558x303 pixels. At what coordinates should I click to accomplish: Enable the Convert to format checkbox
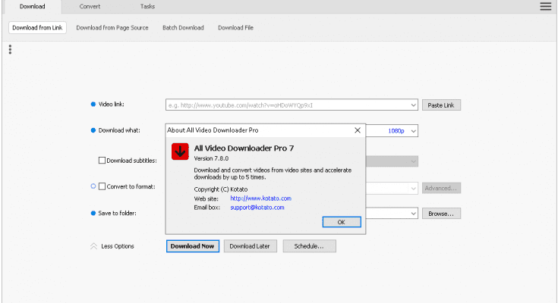(102, 186)
